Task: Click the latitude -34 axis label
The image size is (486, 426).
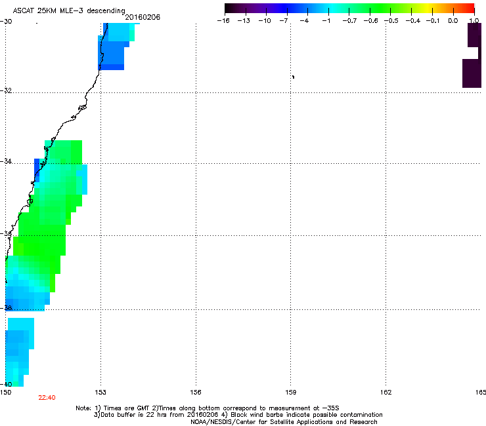Action: (6, 161)
